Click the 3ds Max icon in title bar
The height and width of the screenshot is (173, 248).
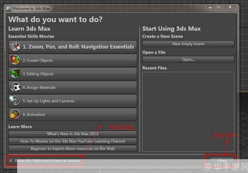tap(8, 8)
